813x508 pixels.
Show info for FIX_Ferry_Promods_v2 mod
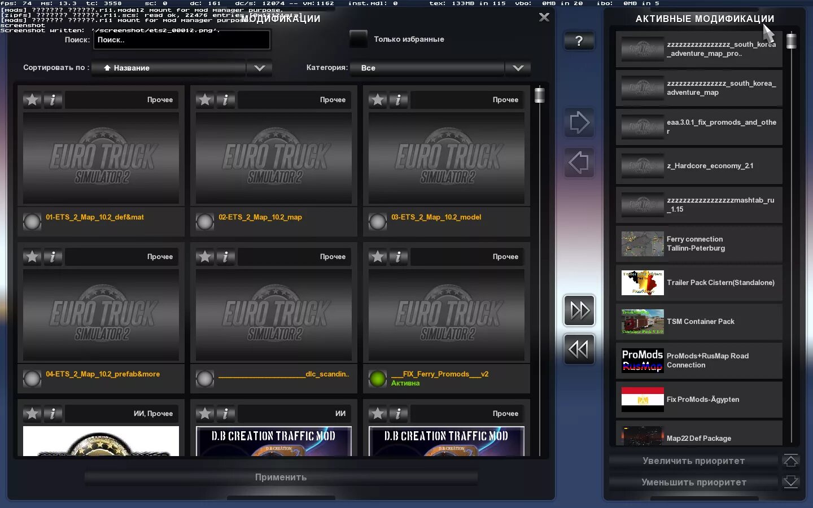[x=398, y=257]
